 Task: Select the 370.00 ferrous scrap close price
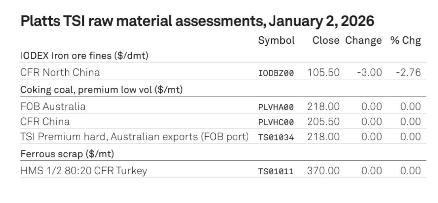pos(323,171)
